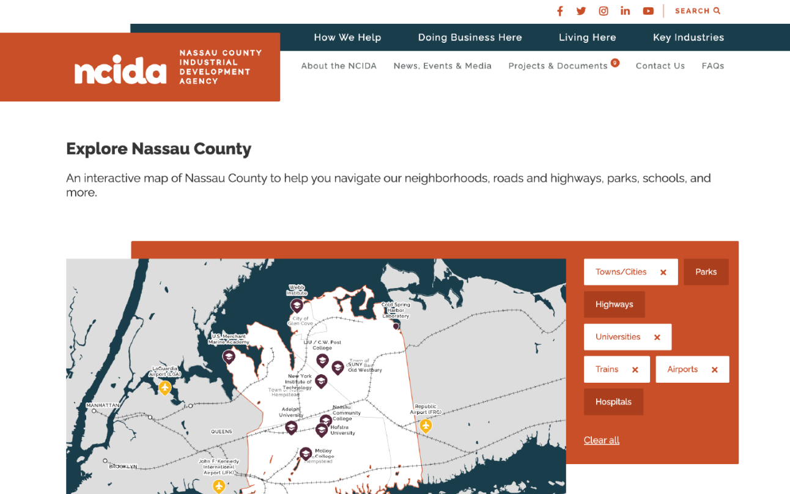This screenshot has width=790, height=494.
Task: Open the Contact Us page
Action: tap(660, 66)
